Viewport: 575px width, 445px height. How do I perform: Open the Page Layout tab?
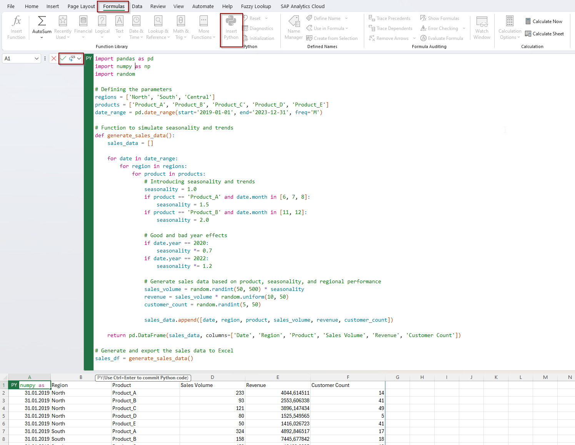[81, 6]
